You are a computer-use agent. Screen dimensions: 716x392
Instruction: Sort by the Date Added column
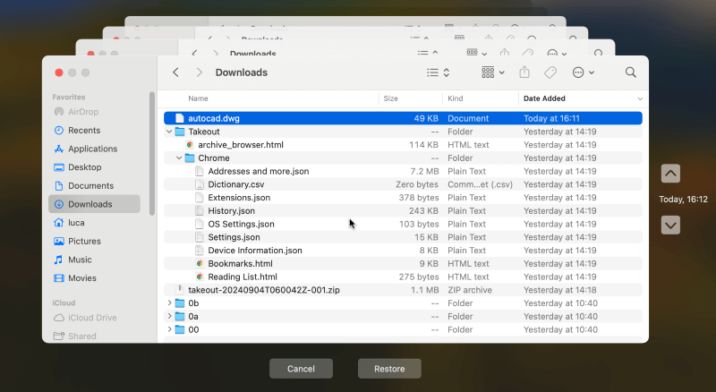pyautogui.click(x=544, y=98)
